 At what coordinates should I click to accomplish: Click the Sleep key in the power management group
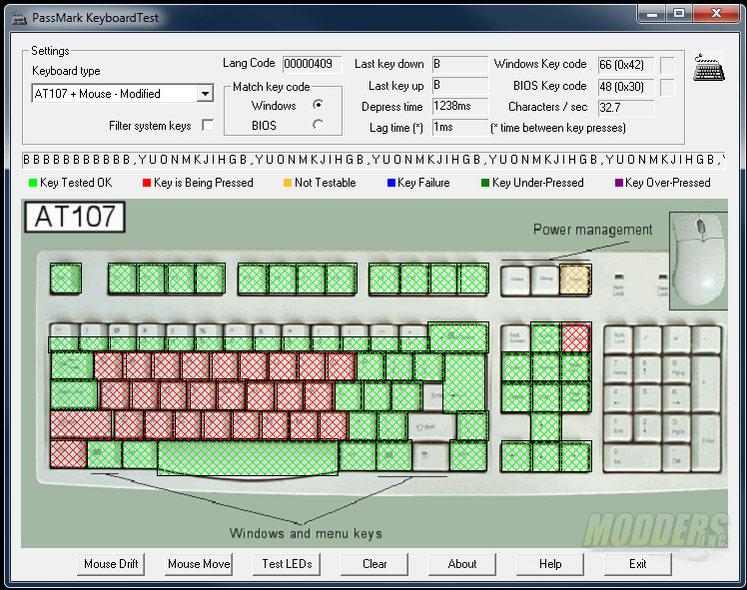pos(545,281)
